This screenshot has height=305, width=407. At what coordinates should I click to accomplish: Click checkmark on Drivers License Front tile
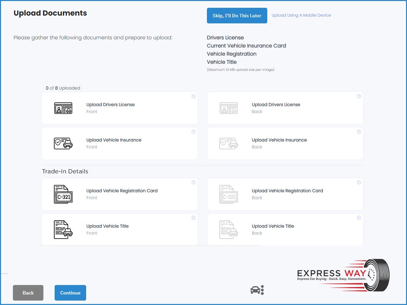[193, 96]
